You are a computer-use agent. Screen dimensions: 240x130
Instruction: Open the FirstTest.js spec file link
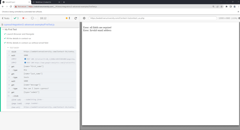[x=29, y=25]
